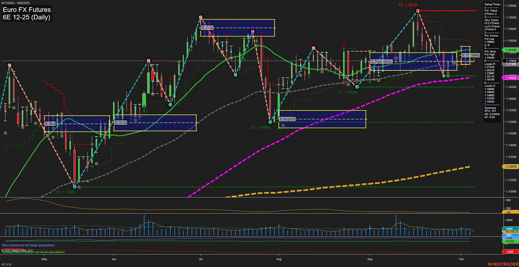Toggle the Non-commercial net (large speculators) legend
519x267 pixels.
tap(28, 245)
